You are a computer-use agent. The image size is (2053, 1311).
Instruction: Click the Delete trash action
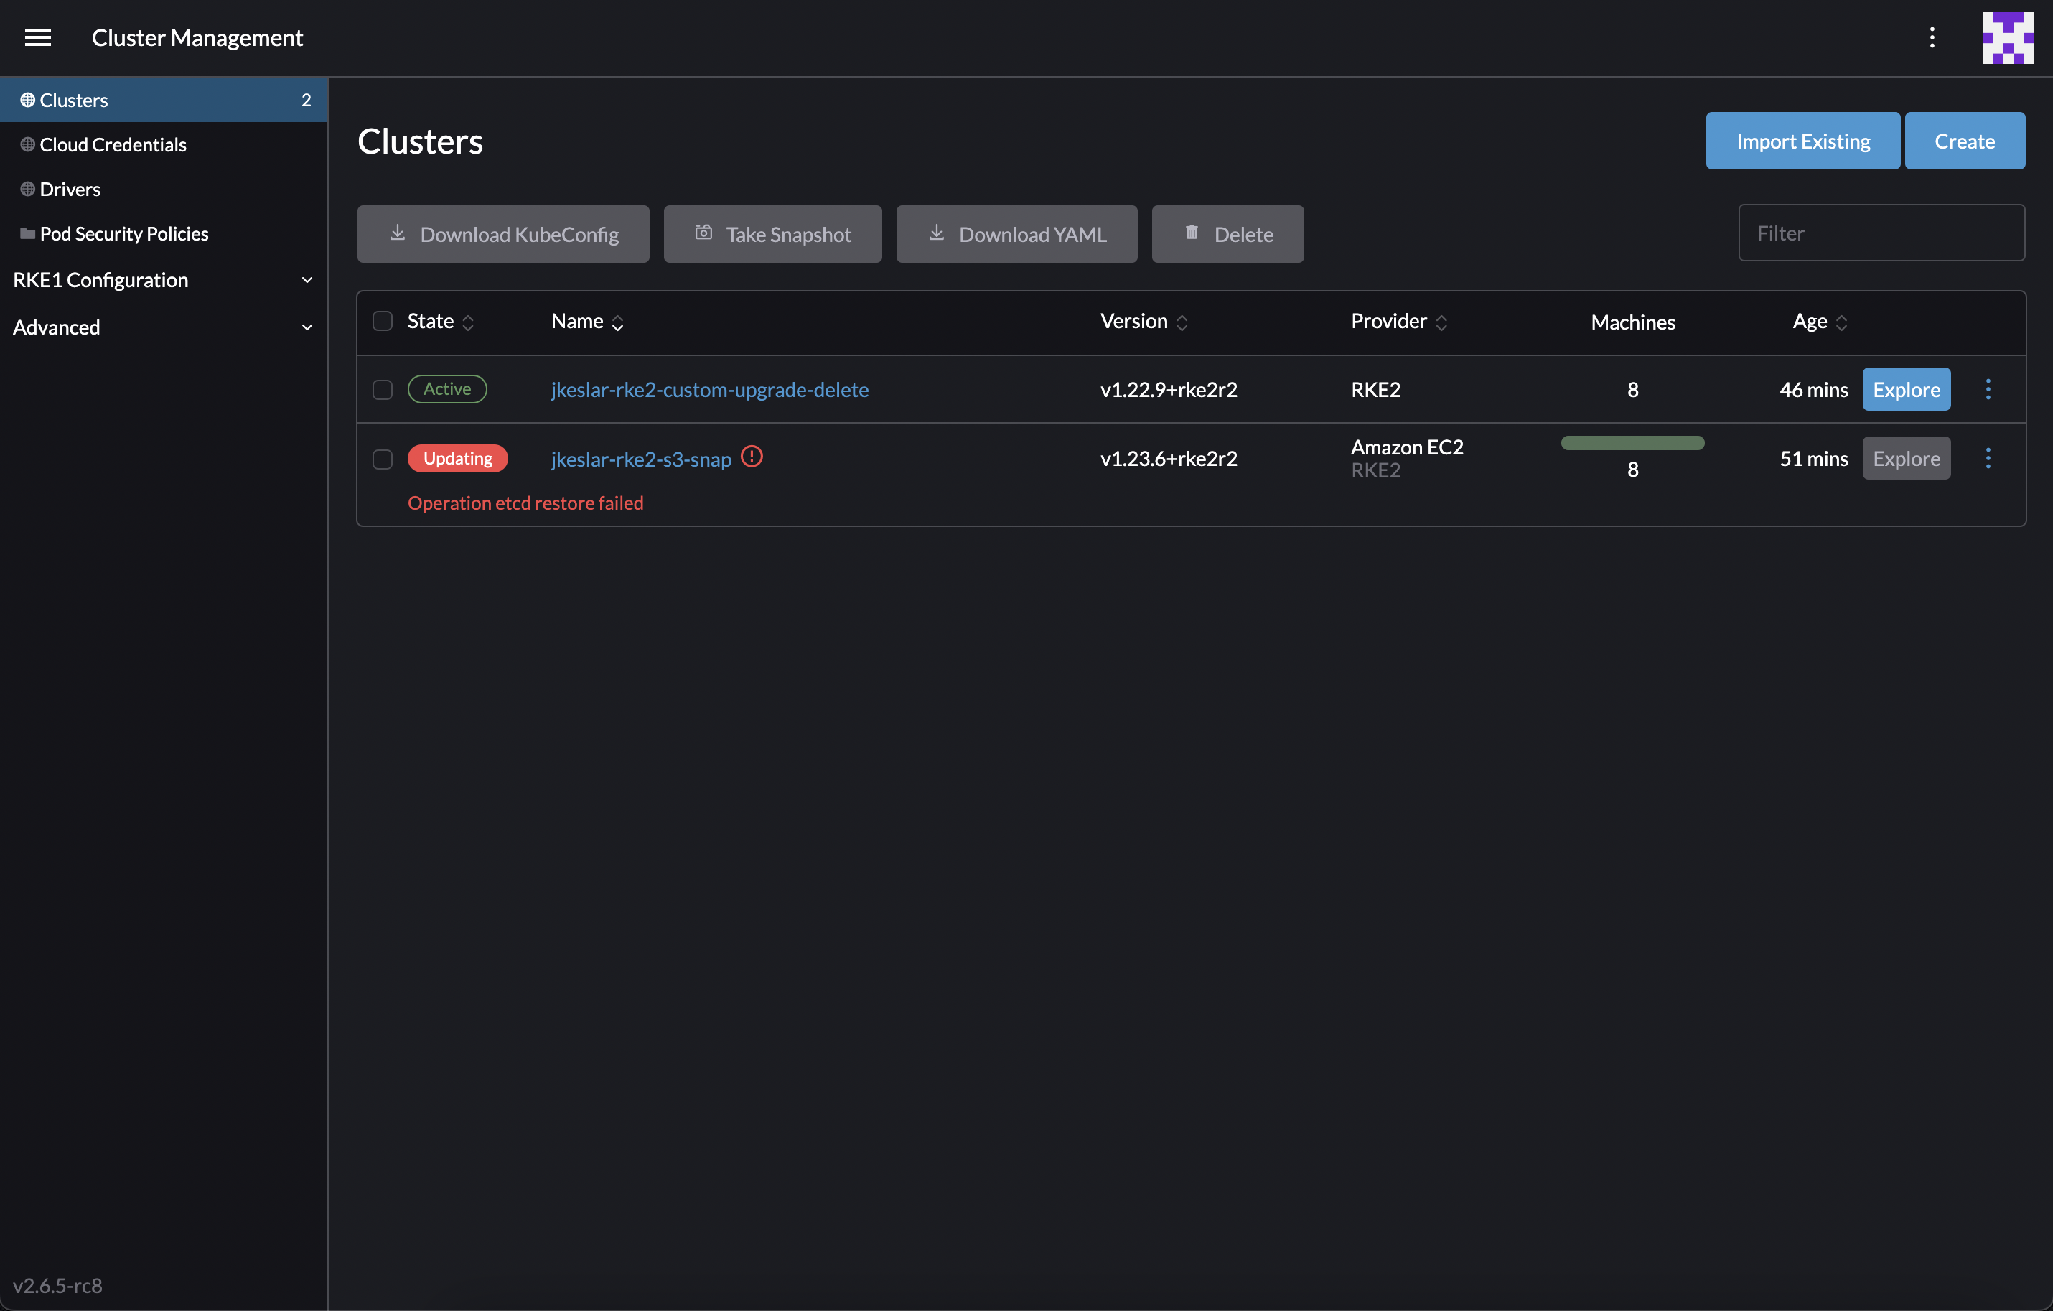point(1227,234)
